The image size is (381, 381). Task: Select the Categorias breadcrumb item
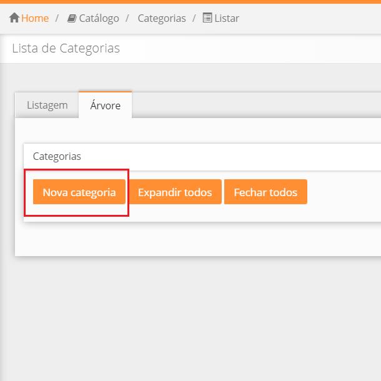162,18
